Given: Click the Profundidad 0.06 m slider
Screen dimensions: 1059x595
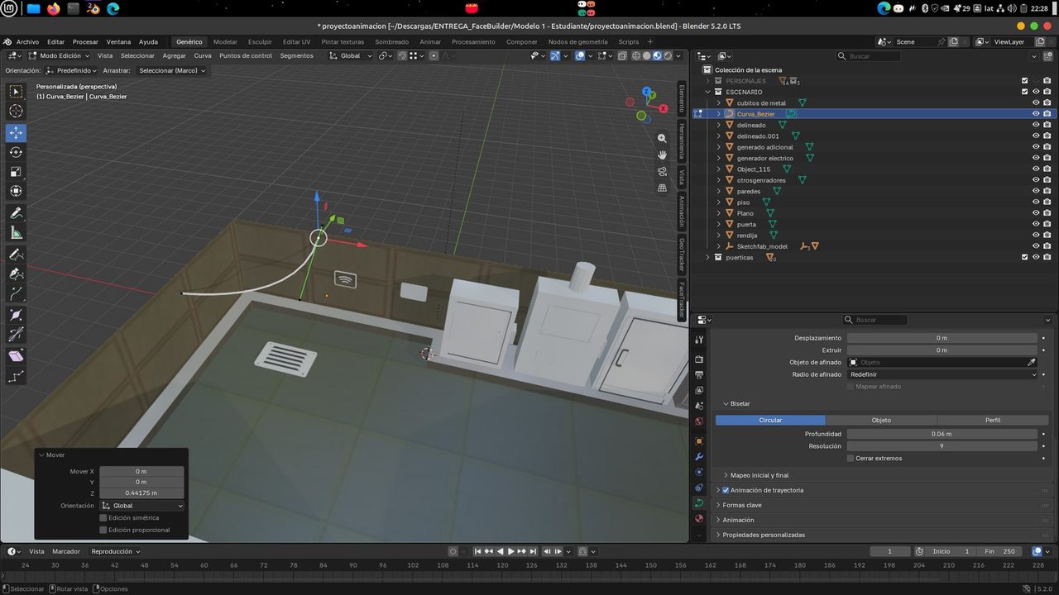Looking at the screenshot, I should pos(942,434).
